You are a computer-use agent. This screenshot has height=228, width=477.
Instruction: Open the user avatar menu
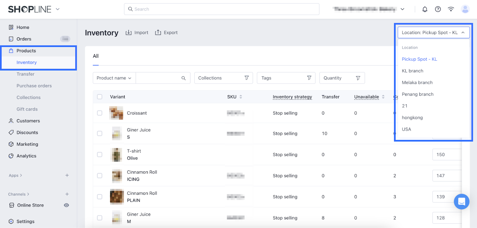coord(465,9)
